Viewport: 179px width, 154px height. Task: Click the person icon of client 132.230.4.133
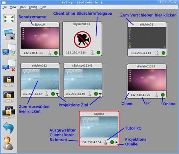pos(157,53)
